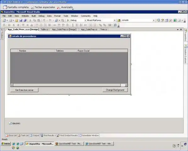The width and height of the screenshot is (188, 151).
Task: Click the Align to Grid layout icon
Action: [4, 25]
